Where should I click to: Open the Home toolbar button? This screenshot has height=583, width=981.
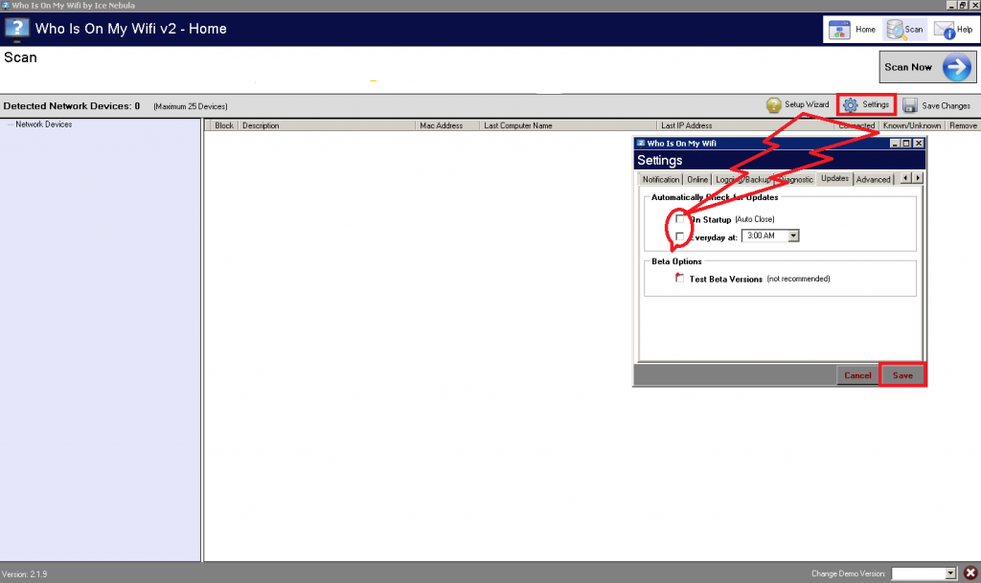[x=852, y=30]
